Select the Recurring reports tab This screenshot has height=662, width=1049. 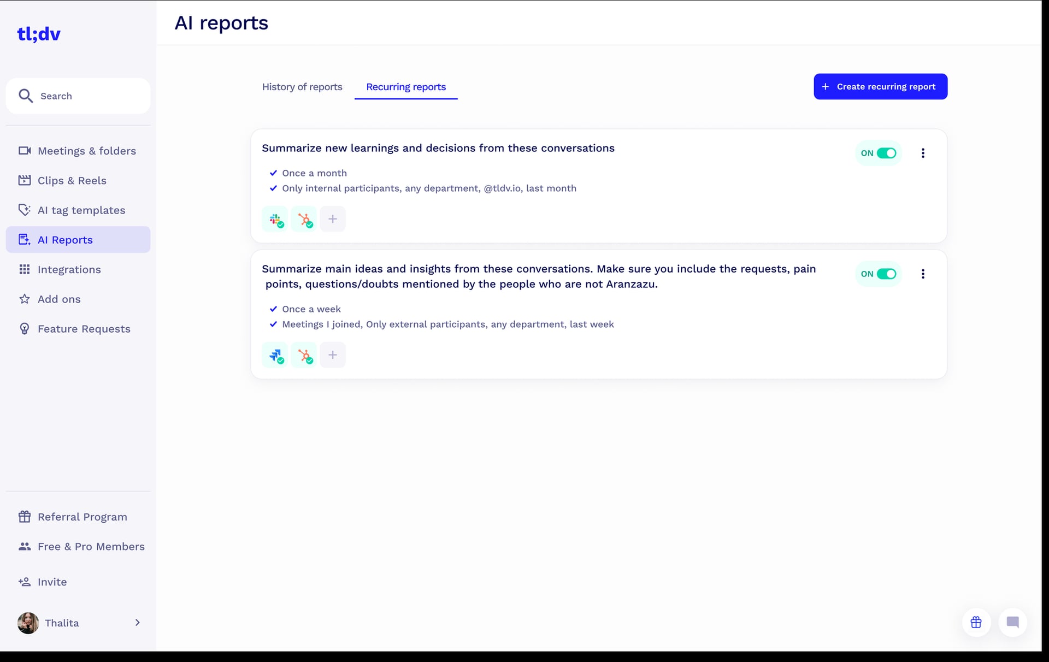tap(406, 87)
